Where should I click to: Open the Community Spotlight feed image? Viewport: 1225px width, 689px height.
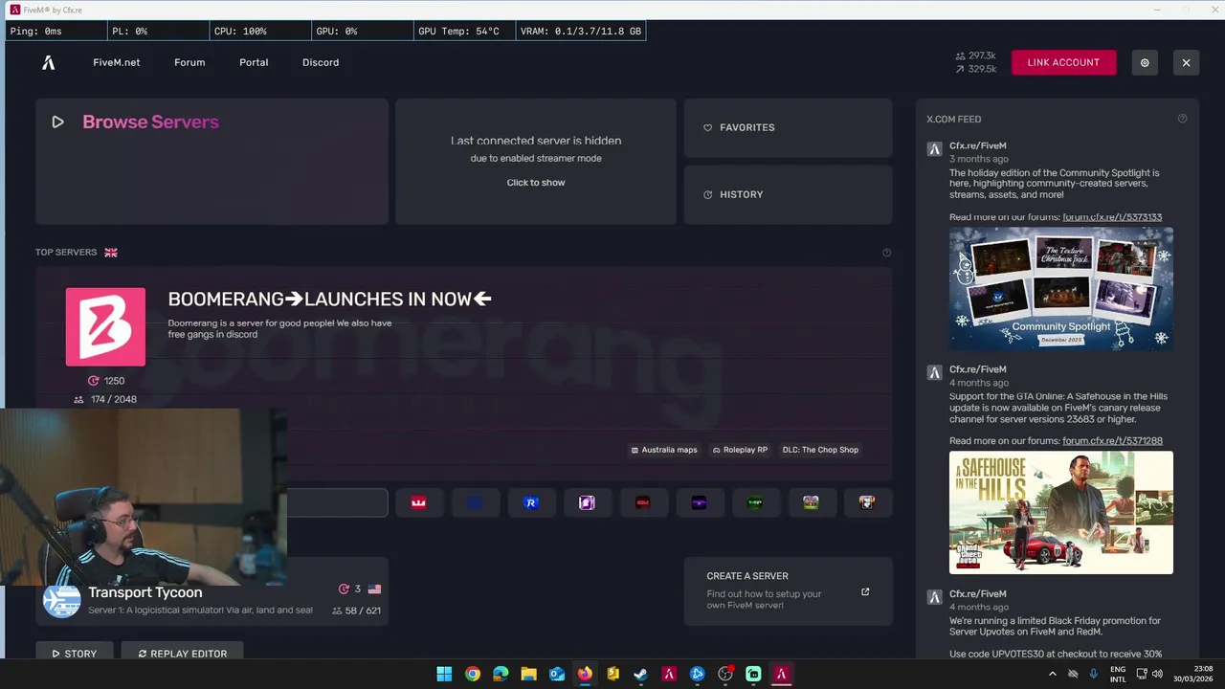tap(1060, 288)
